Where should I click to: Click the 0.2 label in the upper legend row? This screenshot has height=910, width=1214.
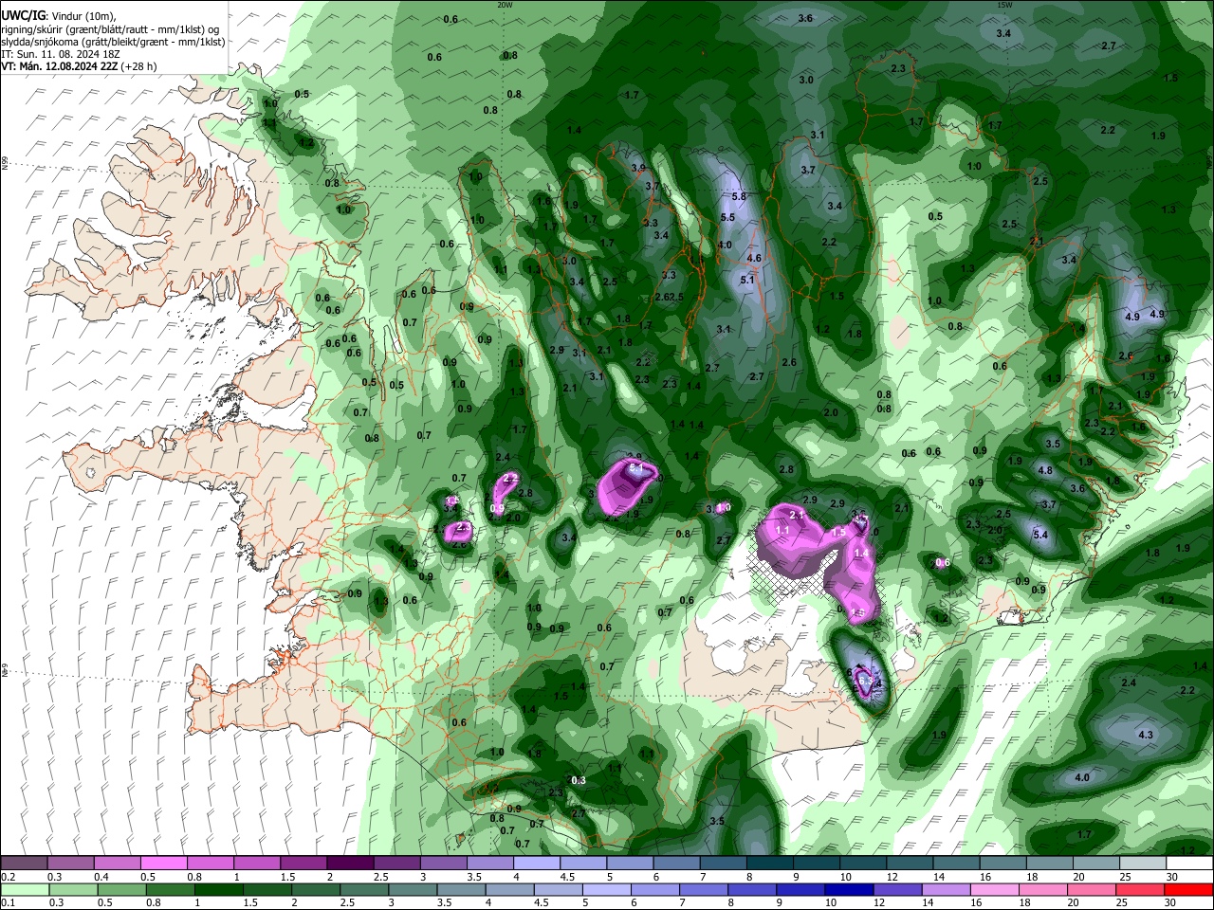(x=7, y=876)
